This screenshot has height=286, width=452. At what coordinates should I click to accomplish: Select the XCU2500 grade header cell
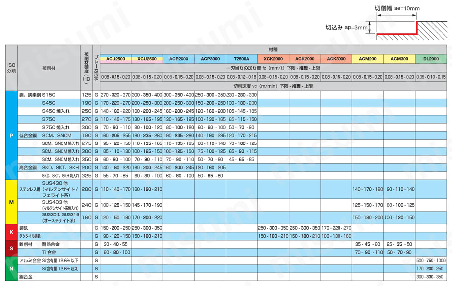(147, 59)
